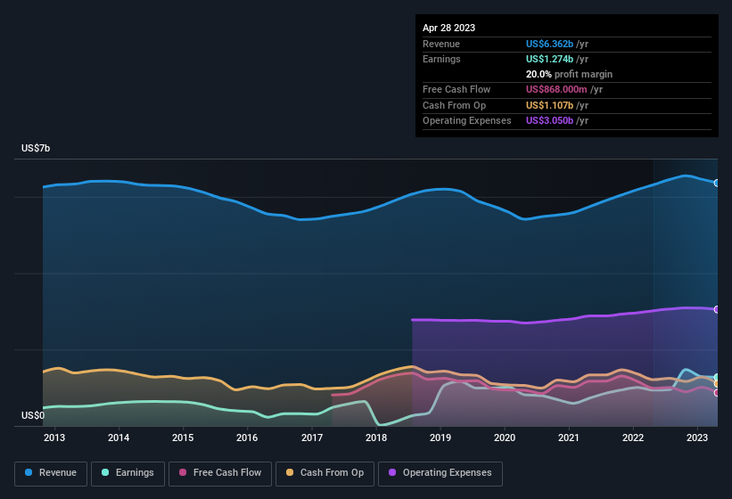Click the 20.0% profit margin text
Screen dimensions: 732x499
[x=569, y=74]
